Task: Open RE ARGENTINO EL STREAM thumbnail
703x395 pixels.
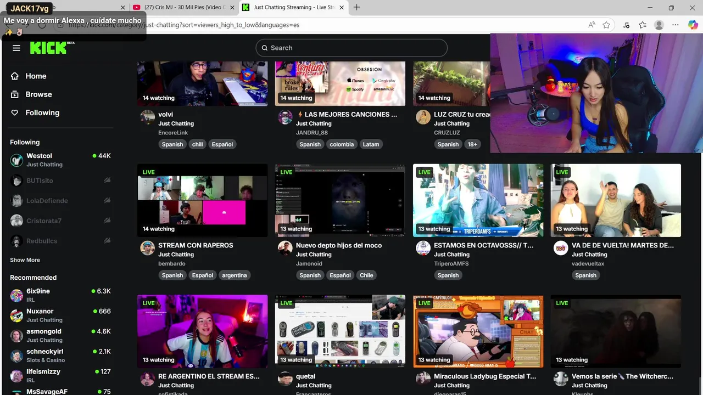Action: [x=202, y=331]
